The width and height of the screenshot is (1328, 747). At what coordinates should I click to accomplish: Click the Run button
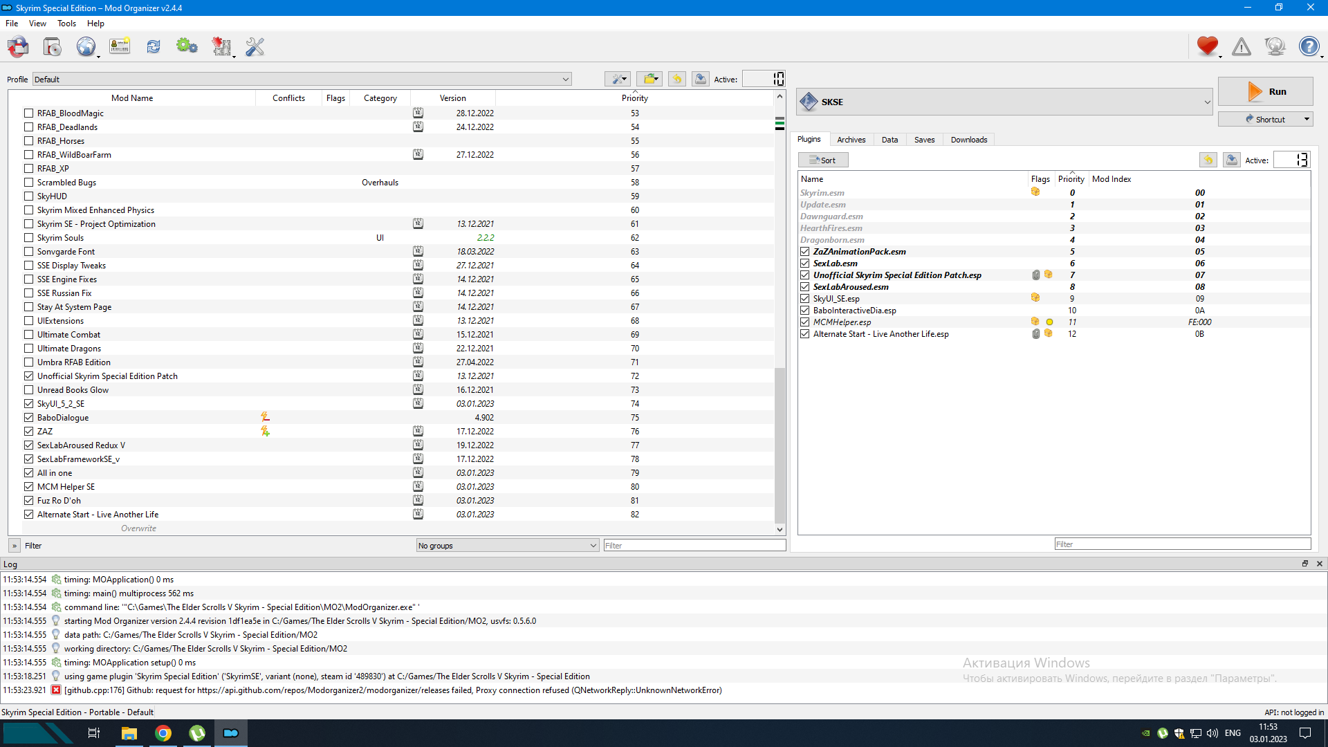coord(1265,91)
